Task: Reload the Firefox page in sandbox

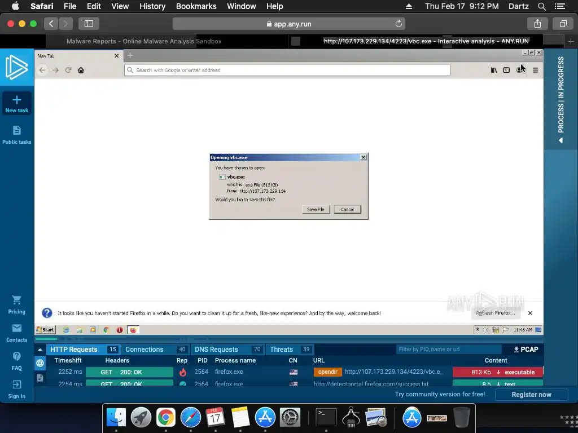Action: pyautogui.click(x=68, y=70)
